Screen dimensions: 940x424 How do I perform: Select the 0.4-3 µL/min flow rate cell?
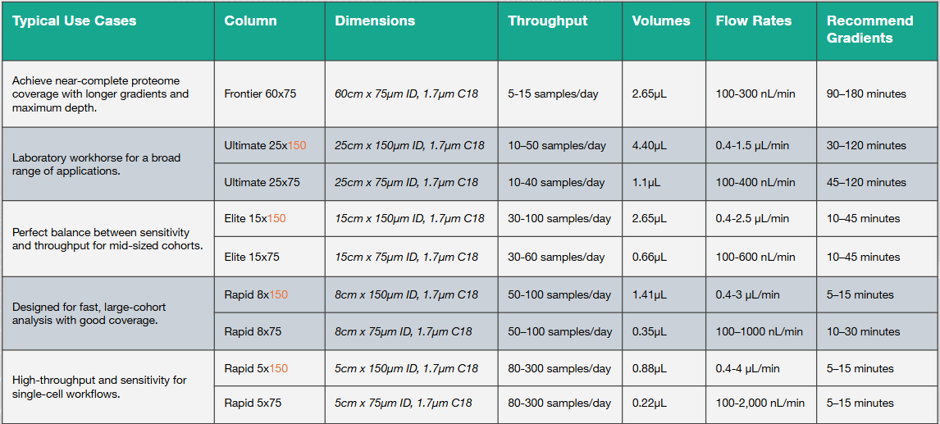tap(747, 294)
